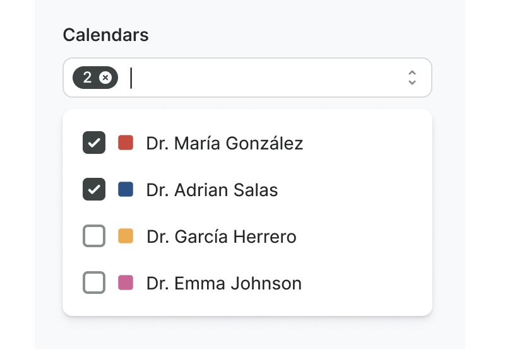The width and height of the screenshot is (505, 350).
Task: Click the blue swatch beside Adrian Salas
Action: coord(126,189)
